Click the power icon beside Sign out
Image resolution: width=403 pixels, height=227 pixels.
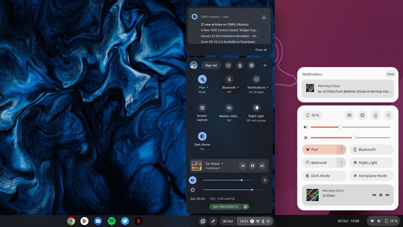point(228,65)
